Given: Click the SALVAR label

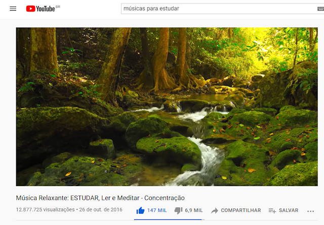Looking at the screenshot, I should tap(289, 210).
